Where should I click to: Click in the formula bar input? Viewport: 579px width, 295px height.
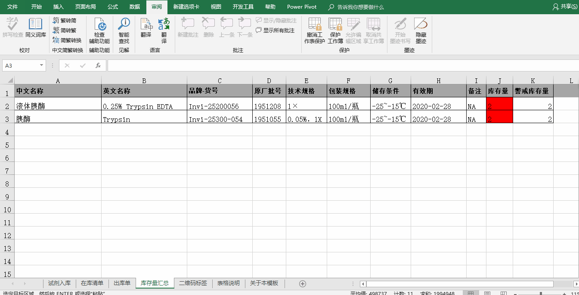[340, 65]
